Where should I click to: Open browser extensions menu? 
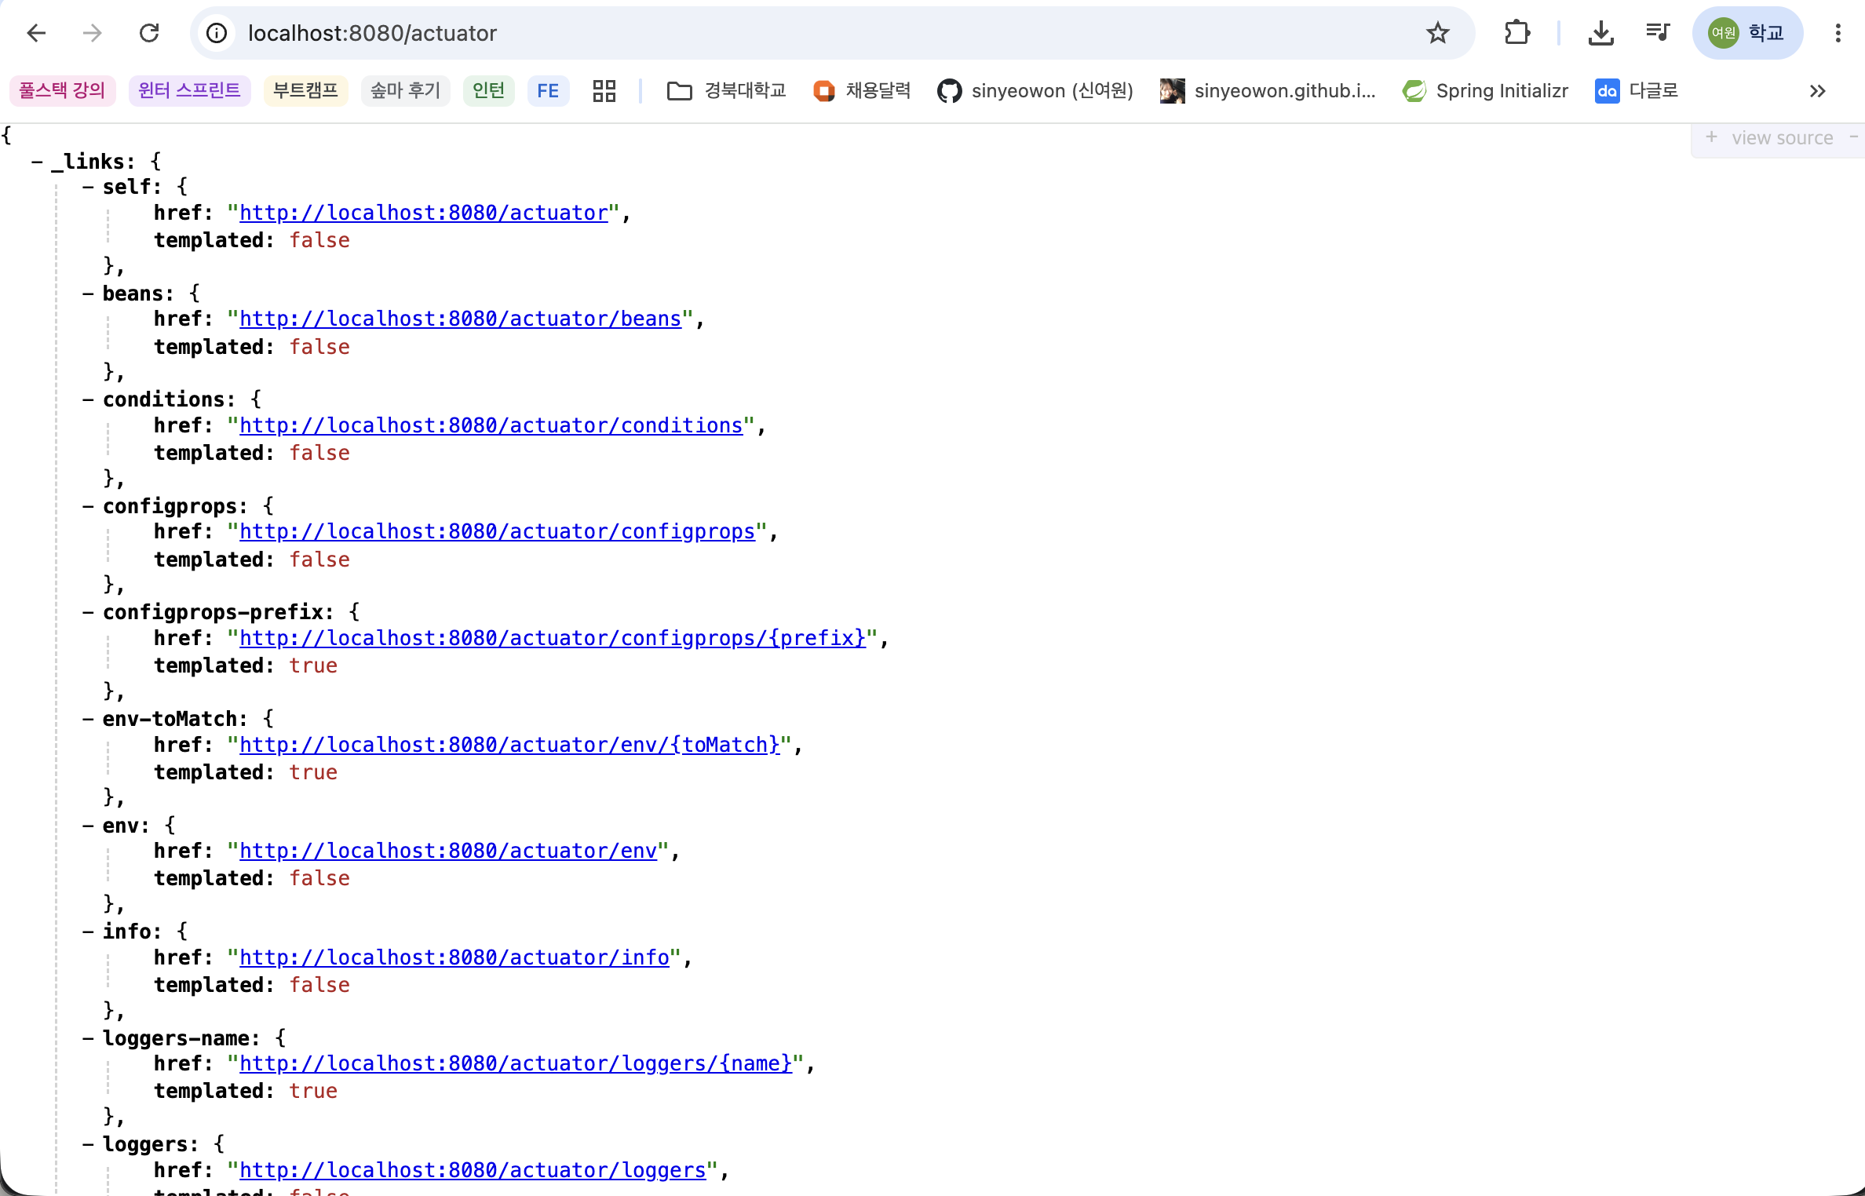click(x=1517, y=33)
